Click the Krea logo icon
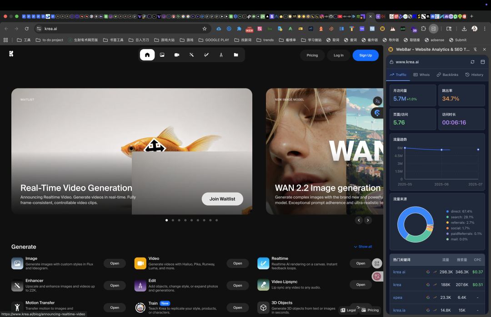 pyautogui.click(x=11, y=54)
